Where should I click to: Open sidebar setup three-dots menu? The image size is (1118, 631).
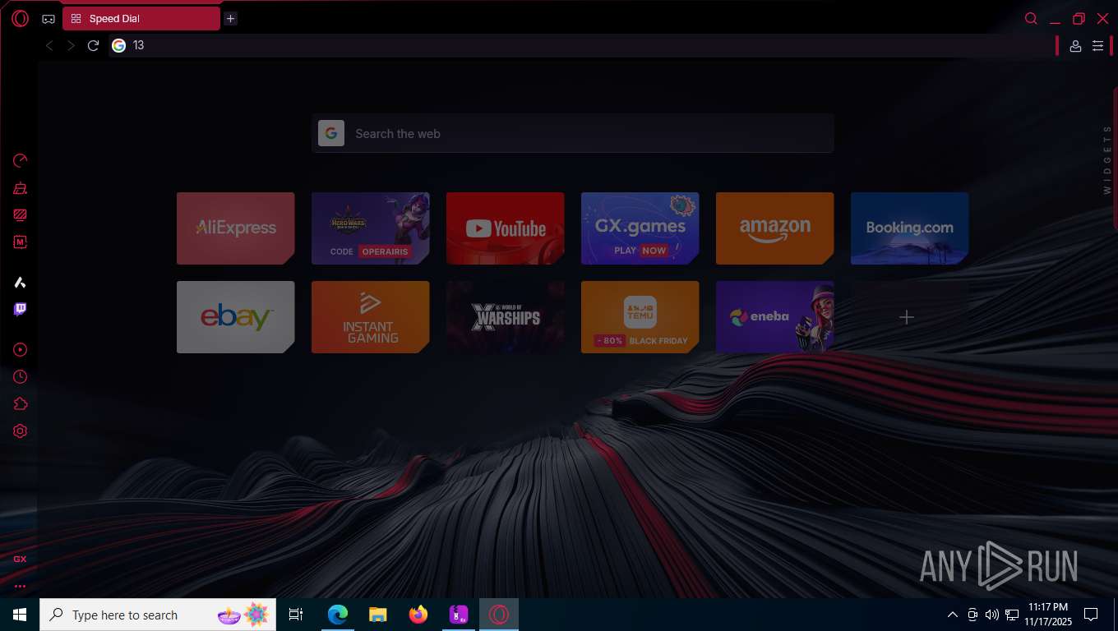pos(20,586)
